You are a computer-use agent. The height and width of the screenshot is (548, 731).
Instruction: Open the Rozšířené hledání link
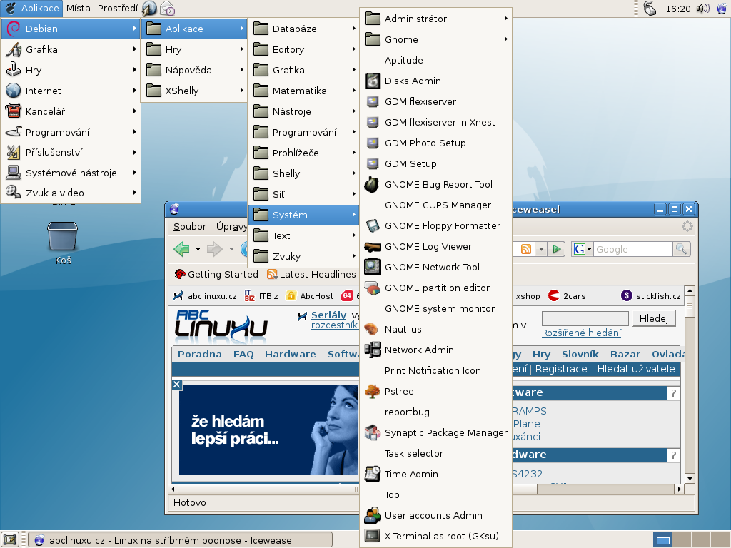click(581, 333)
